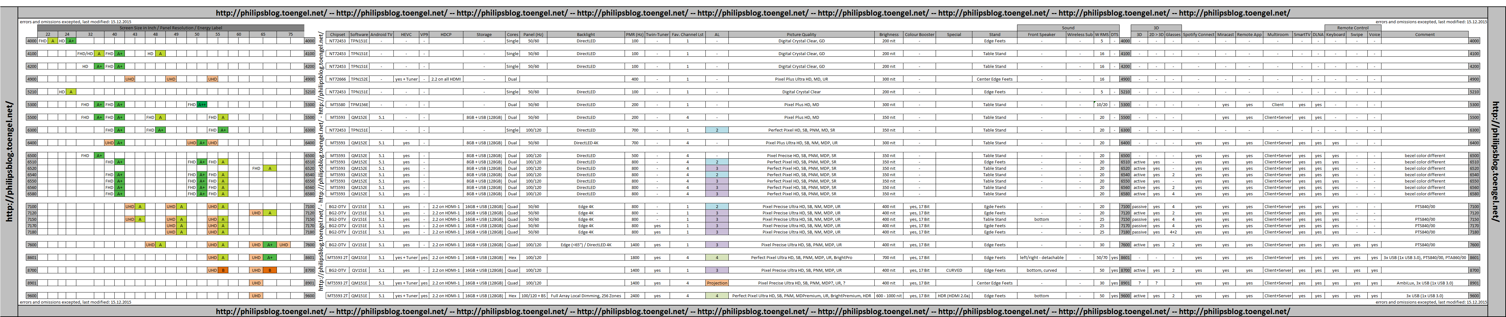
Task: Select the DLNA column header
Action: click(1318, 34)
